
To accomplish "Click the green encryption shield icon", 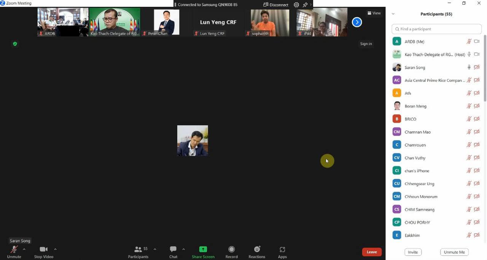I will (15, 44).
